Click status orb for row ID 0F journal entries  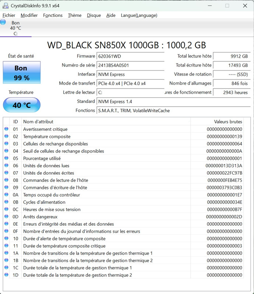[6, 231]
